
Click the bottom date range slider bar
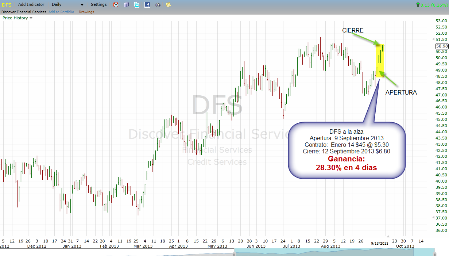click(x=334, y=252)
